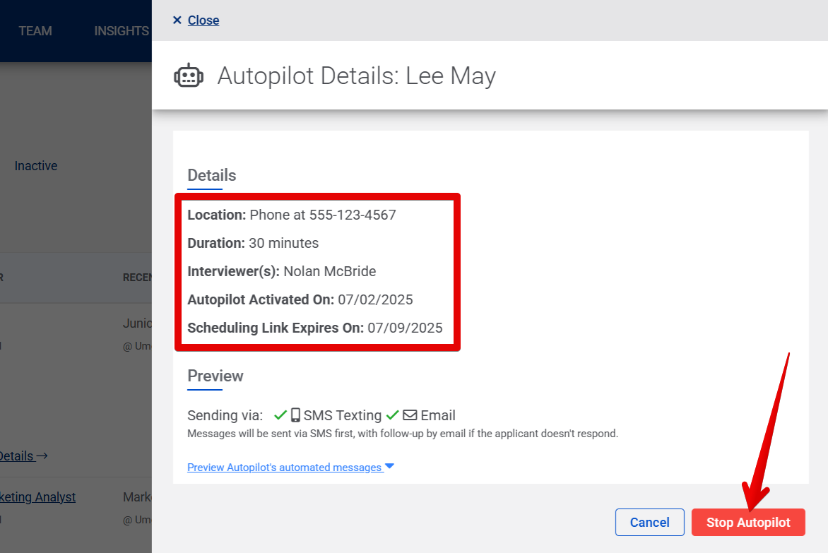Click the phone icon next to SMS Texting
Screen dimensions: 828x553
tap(297, 415)
